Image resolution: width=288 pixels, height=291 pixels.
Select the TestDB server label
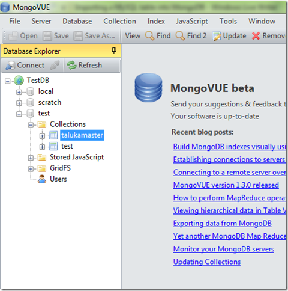38,81
